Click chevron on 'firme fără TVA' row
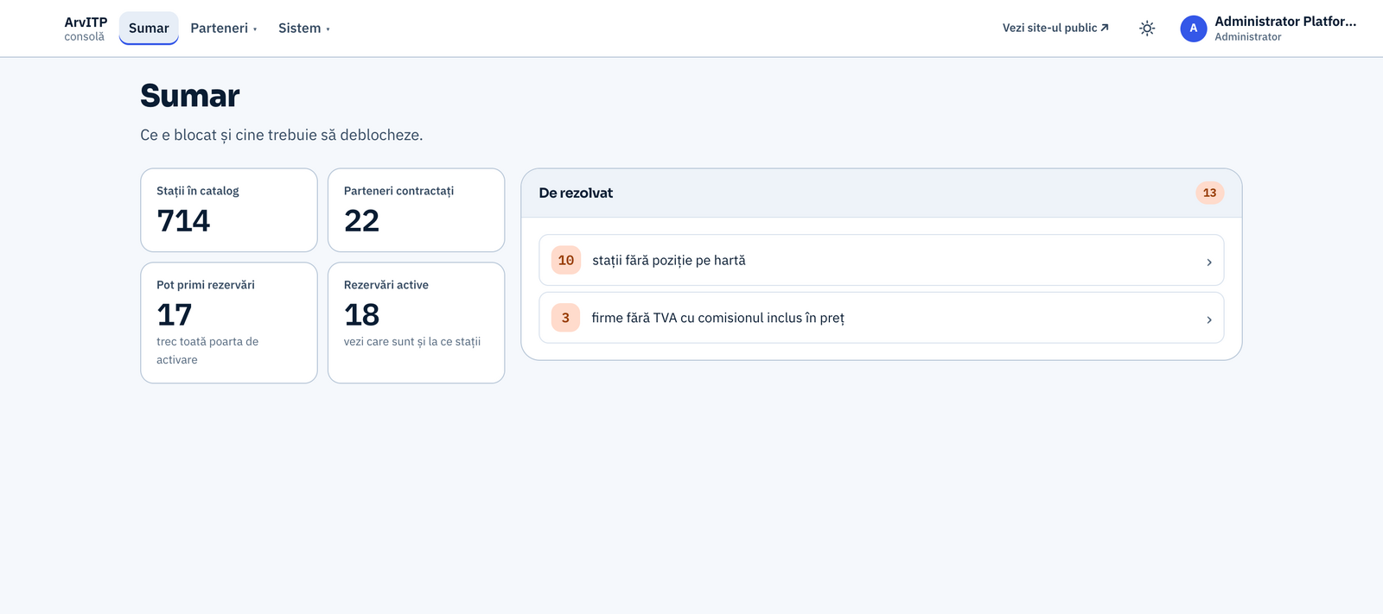1383x614 pixels. 1208,320
